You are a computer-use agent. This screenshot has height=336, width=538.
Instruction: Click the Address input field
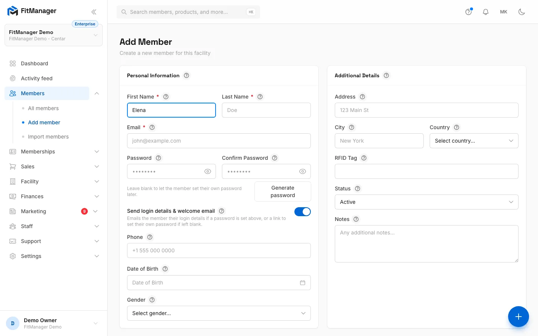[x=427, y=110]
